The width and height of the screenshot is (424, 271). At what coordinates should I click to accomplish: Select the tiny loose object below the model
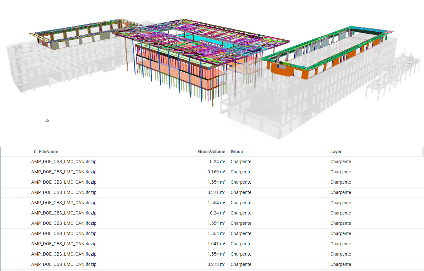[x=47, y=121]
